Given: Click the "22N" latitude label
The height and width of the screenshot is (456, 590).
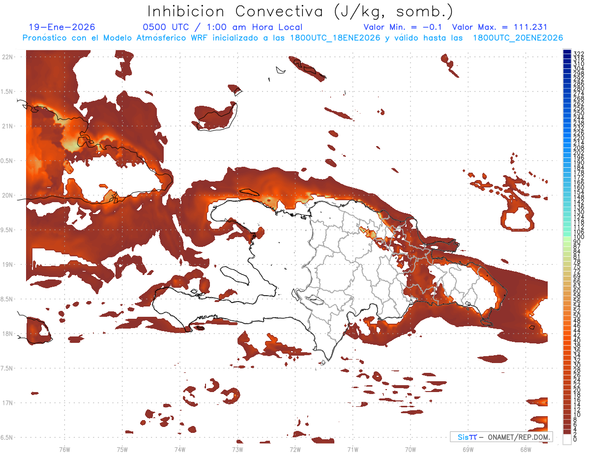Looking at the screenshot, I should point(7,57).
